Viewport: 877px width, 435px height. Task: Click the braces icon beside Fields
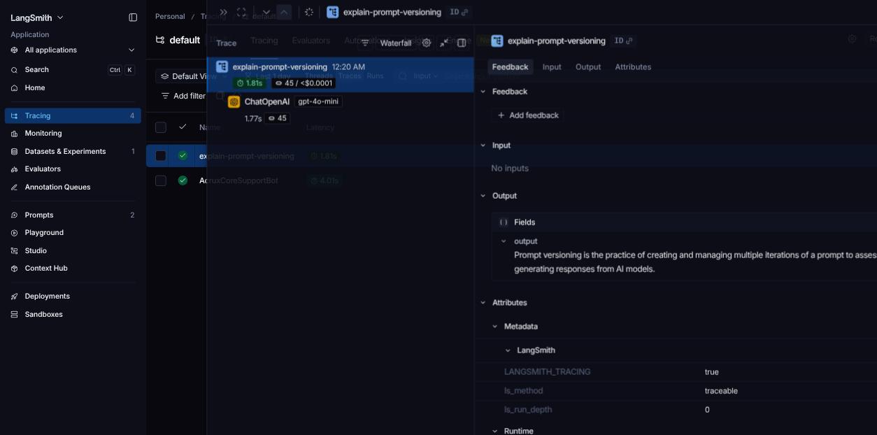(x=504, y=222)
